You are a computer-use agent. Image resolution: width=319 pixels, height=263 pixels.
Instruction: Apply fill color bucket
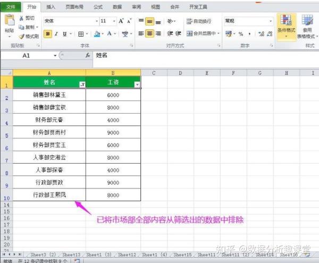97,34
